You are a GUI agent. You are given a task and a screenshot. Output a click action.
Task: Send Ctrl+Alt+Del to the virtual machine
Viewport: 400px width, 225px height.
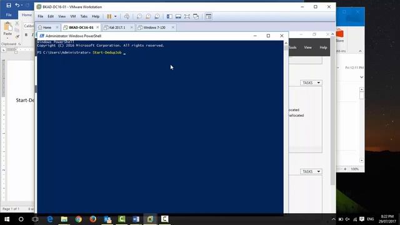click(126, 17)
